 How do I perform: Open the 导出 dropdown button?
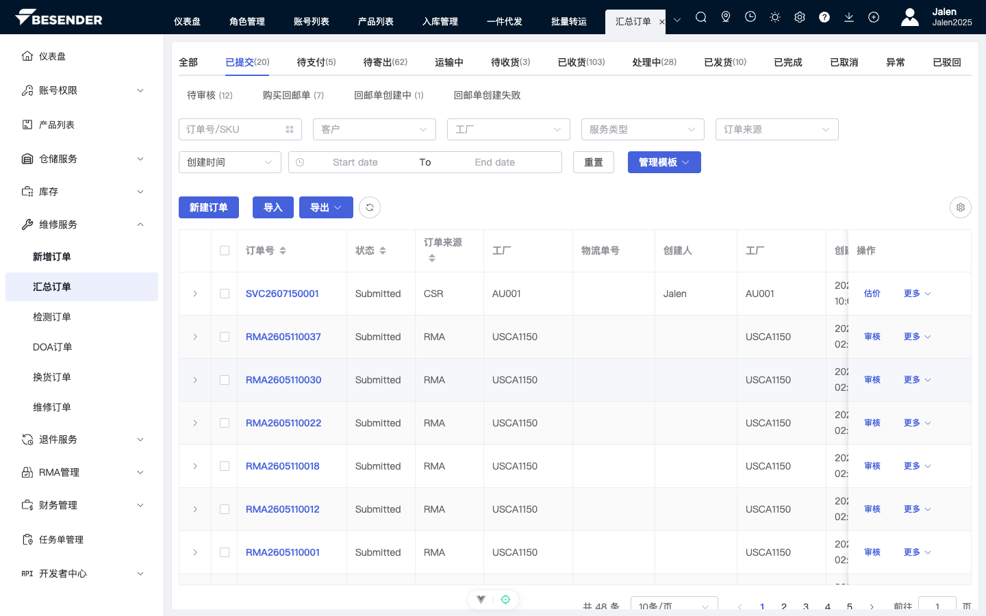326,207
